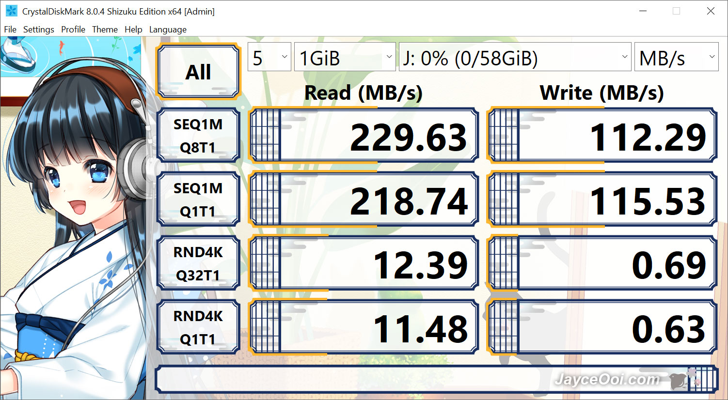Image resolution: width=728 pixels, height=400 pixels.
Task: Click SEQ1M Q1T1 write result 115.53
Action: point(602,200)
